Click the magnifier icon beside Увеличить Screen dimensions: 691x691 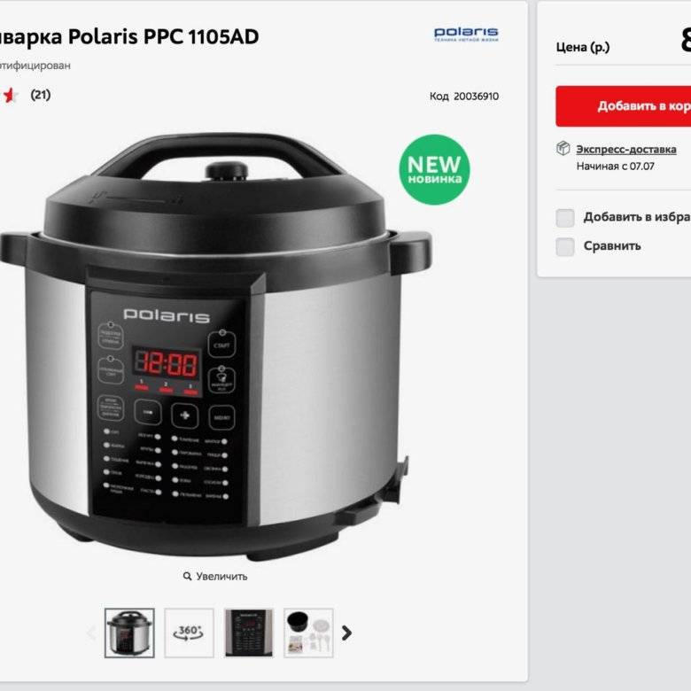[187, 577]
